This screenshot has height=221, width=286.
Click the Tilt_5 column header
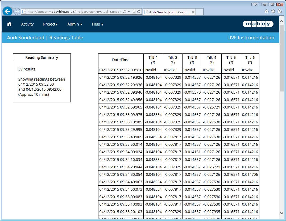(x=231, y=60)
